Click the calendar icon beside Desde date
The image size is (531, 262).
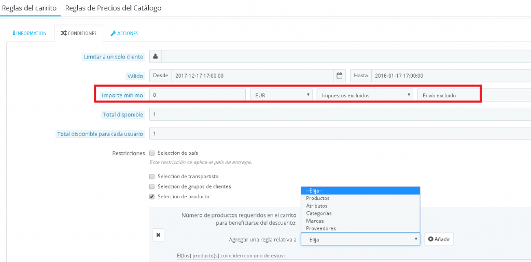340,76
